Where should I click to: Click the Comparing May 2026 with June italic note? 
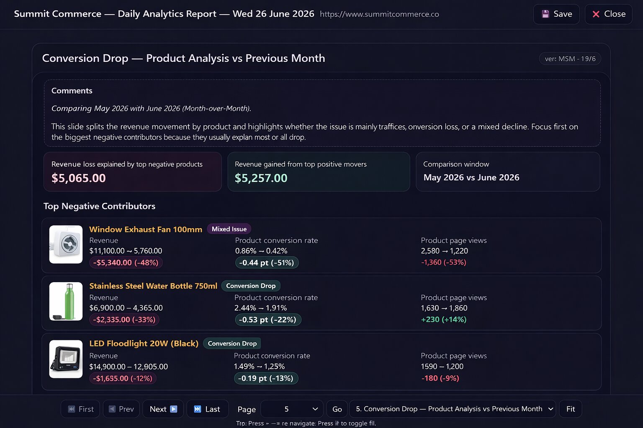tap(151, 109)
